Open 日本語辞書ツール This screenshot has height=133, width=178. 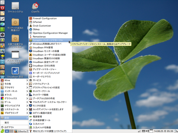[50, 120]
